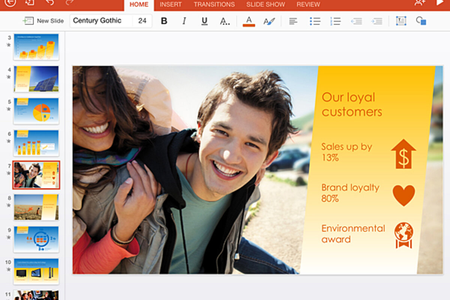
Task: Insert a text box
Action: (x=401, y=21)
